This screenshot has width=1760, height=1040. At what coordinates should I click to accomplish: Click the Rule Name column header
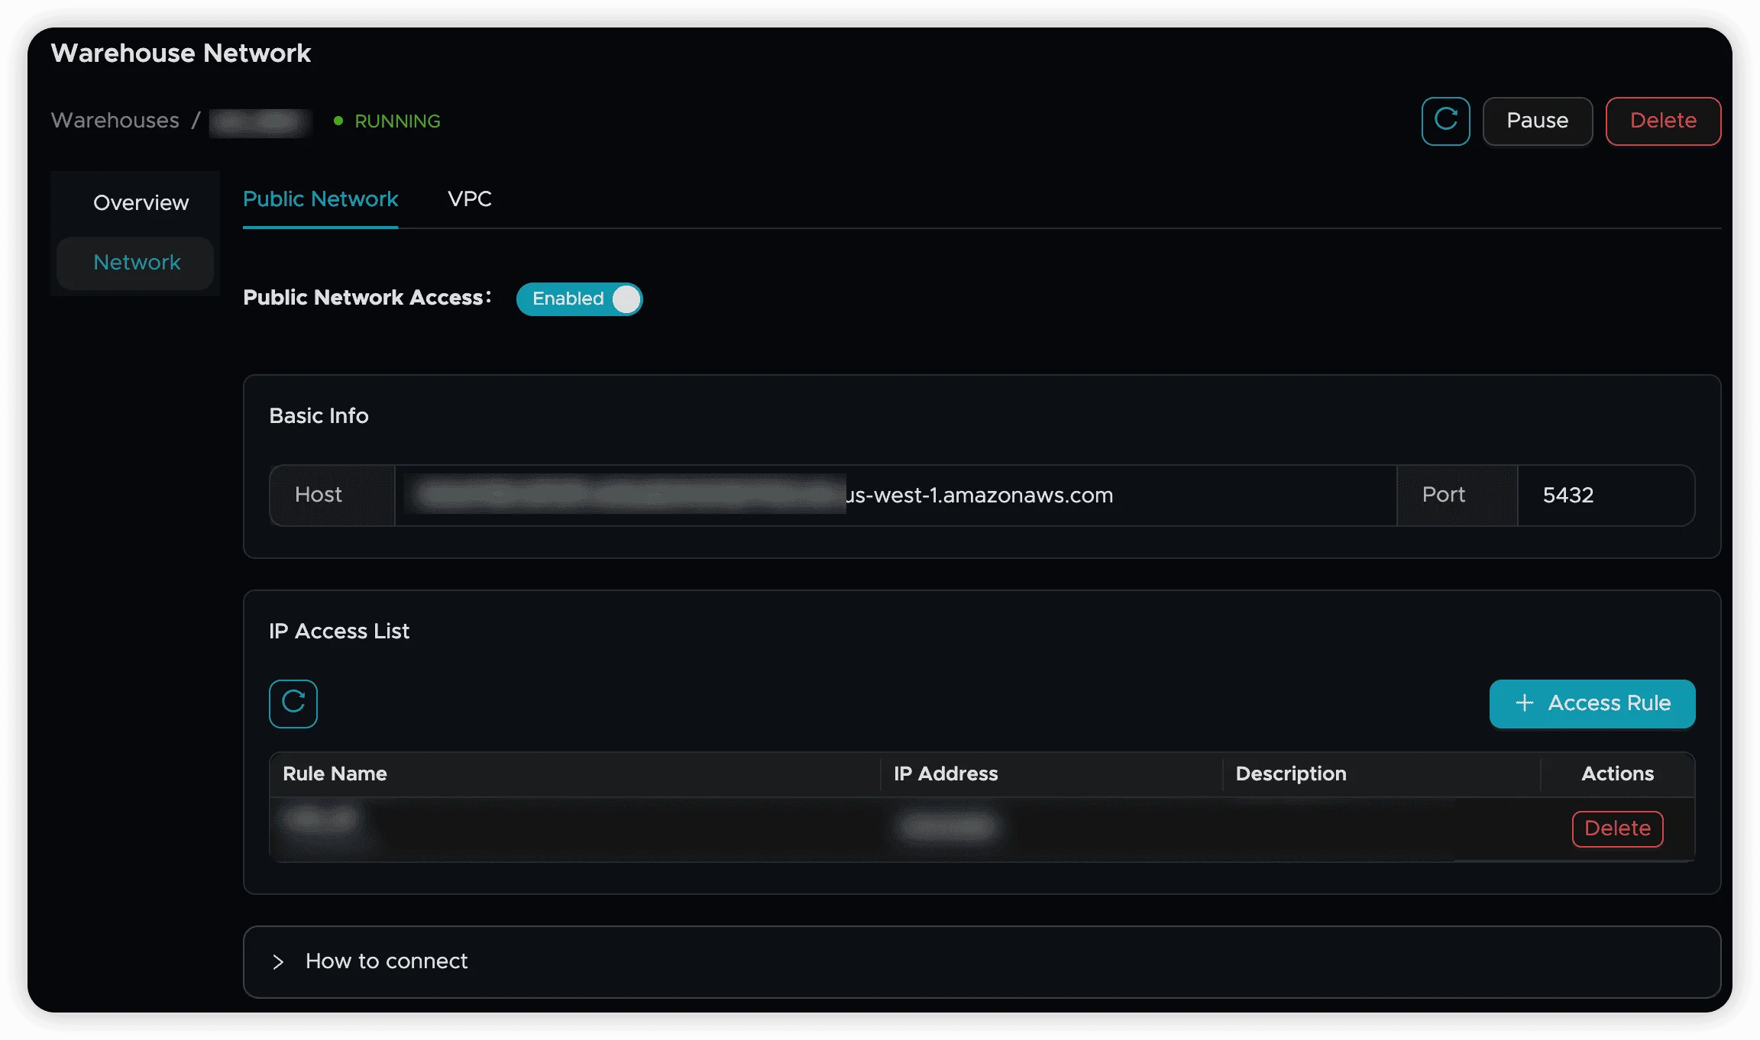click(335, 774)
